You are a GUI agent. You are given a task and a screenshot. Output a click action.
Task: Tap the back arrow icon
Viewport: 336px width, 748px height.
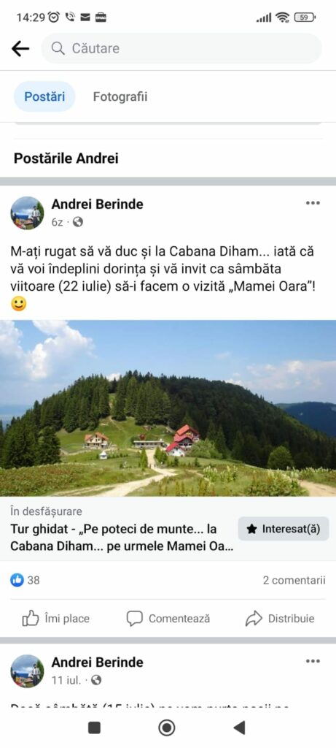coord(20,48)
